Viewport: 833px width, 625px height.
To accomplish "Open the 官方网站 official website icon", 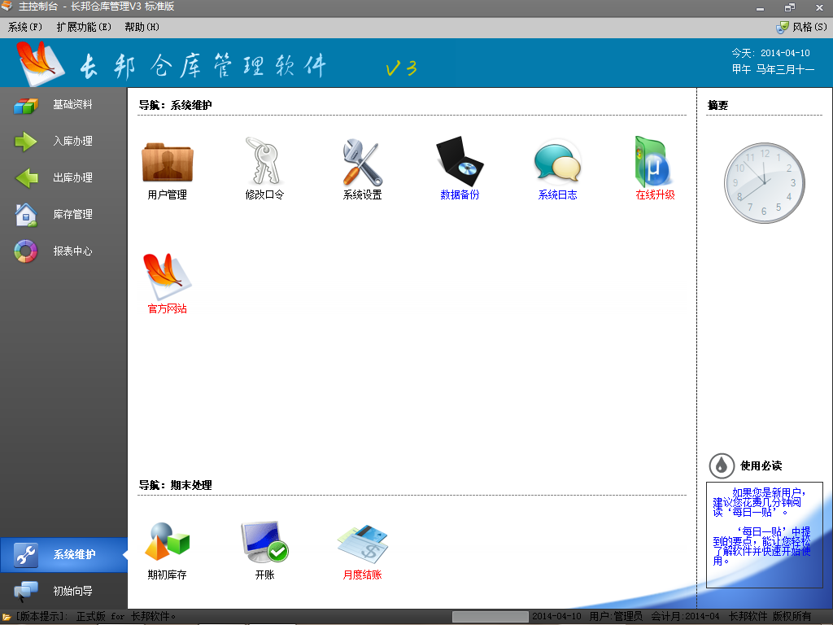I will pyautogui.click(x=167, y=278).
